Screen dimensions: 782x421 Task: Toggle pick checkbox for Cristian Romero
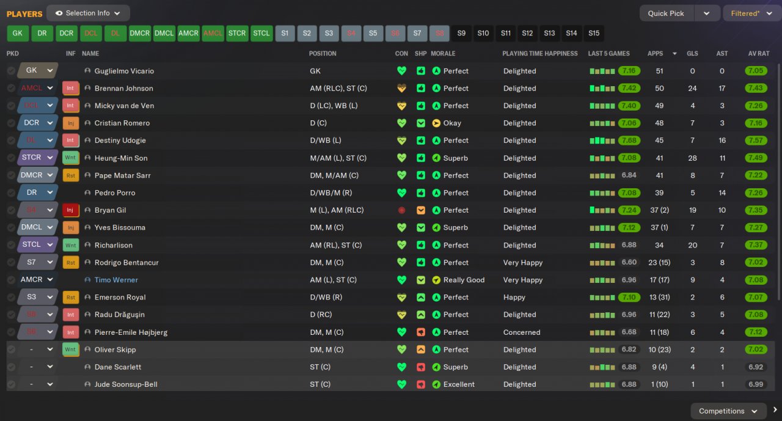pyautogui.click(x=11, y=123)
